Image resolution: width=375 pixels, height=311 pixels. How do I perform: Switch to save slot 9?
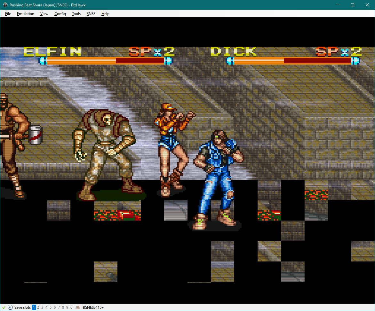67,307
